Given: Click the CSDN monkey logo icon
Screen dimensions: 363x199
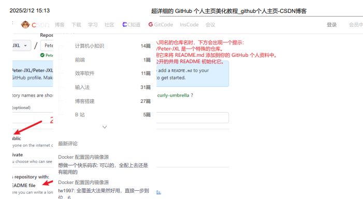Looking at the screenshot, I should (x=25, y=24).
